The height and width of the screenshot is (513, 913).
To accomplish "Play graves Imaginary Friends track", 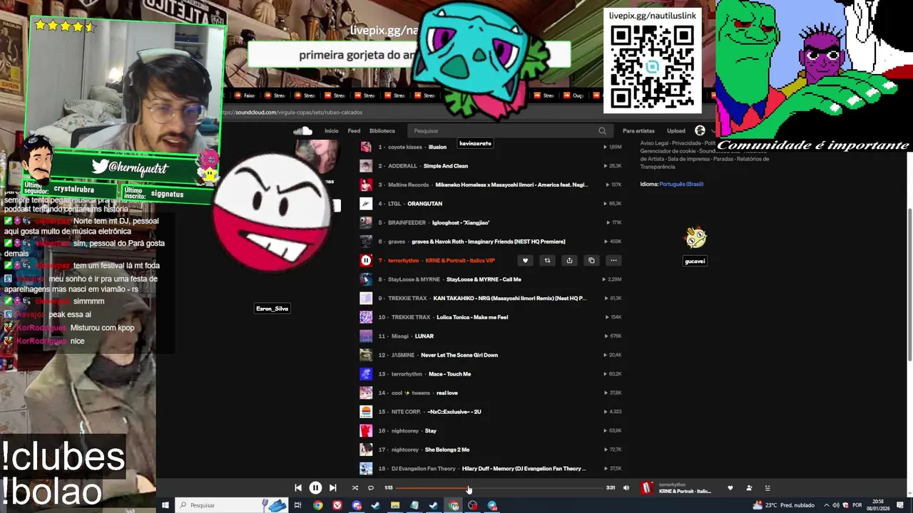I will pyautogui.click(x=490, y=242).
